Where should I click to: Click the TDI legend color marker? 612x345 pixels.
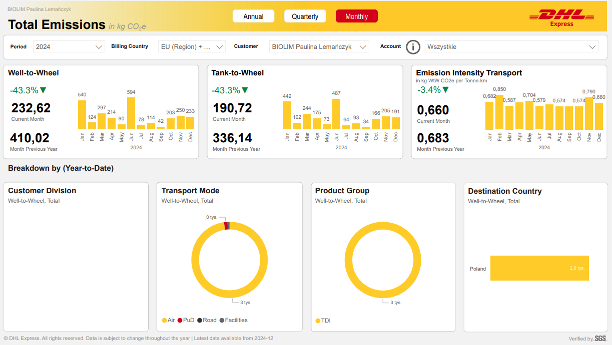(318, 321)
